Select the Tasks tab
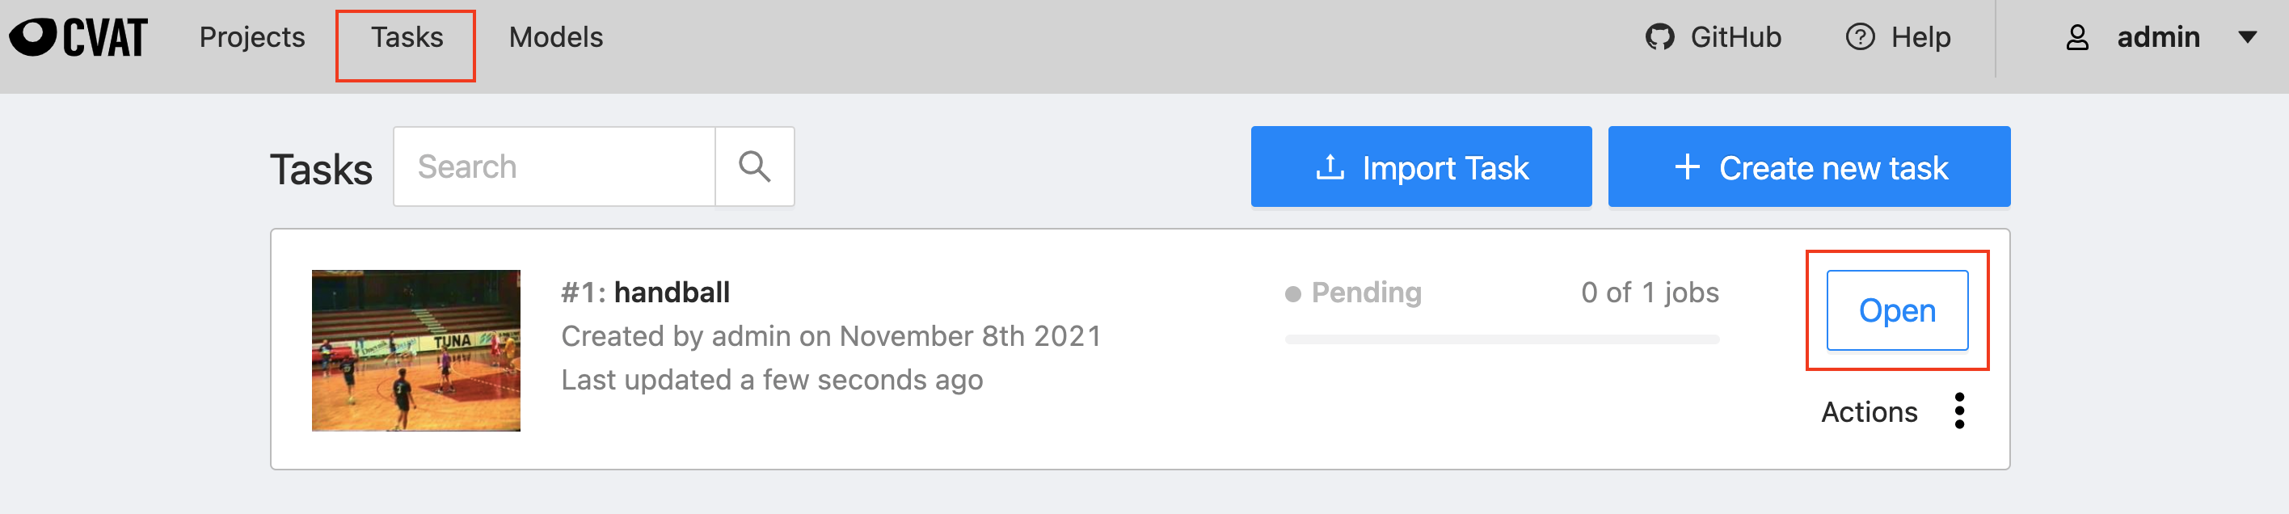 [406, 37]
